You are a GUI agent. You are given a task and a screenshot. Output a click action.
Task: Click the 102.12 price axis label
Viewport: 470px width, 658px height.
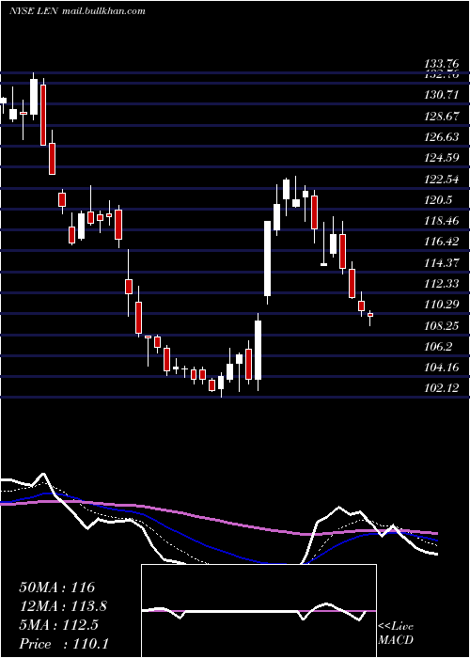[x=441, y=388]
